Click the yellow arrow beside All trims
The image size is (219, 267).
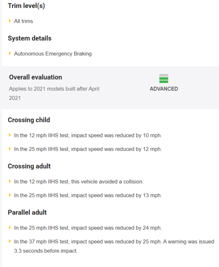tap(10, 21)
